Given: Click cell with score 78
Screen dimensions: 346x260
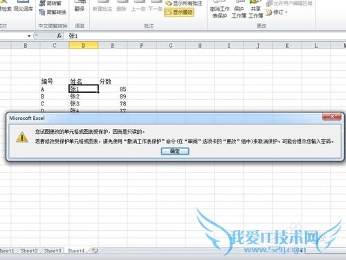Looking at the screenshot, I should coord(113,103).
